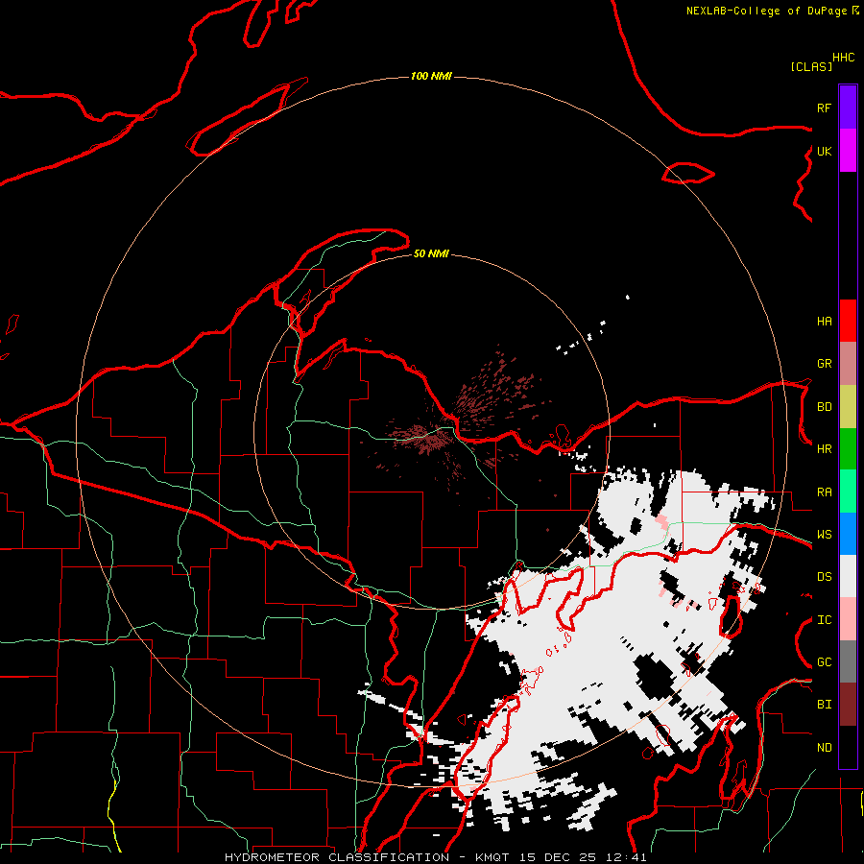
Task: Click the GC legend label
Action: point(824,662)
